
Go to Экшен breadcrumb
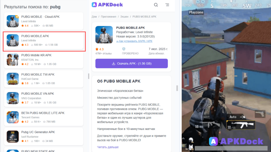click(124, 16)
